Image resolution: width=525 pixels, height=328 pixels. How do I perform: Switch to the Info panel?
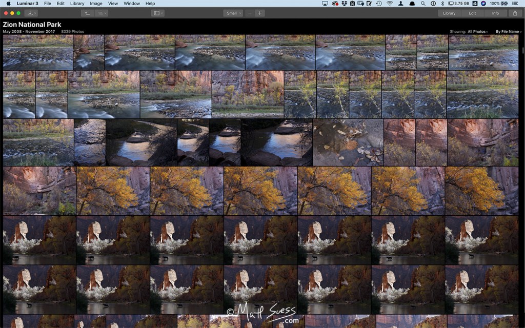pyautogui.click(x=495, y=13)
